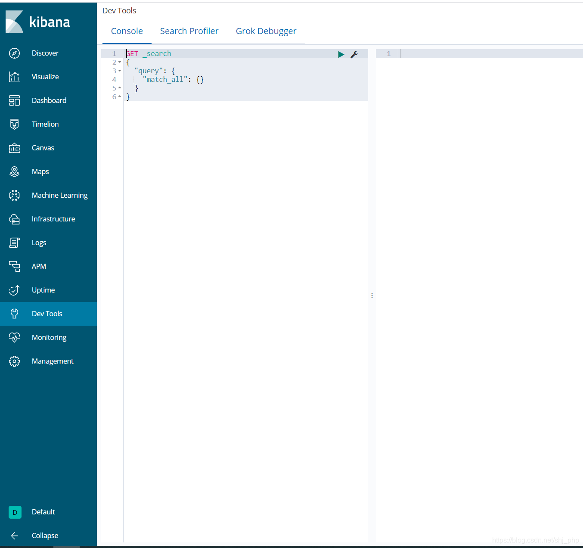
Task: Click fold marker at line 6
Action: click(120, 97)
